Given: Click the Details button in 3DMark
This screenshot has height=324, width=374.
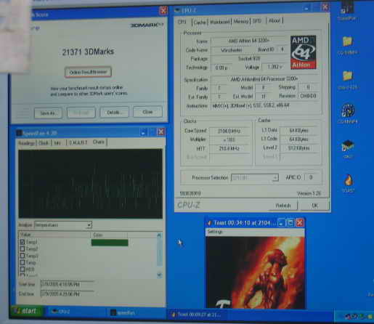Looking at the screenshot, I should 114,113.
